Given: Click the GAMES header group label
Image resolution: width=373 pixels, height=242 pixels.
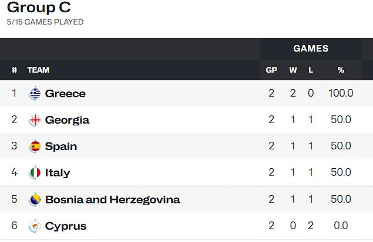Looking at the screenshot, I should coord(311,49).
